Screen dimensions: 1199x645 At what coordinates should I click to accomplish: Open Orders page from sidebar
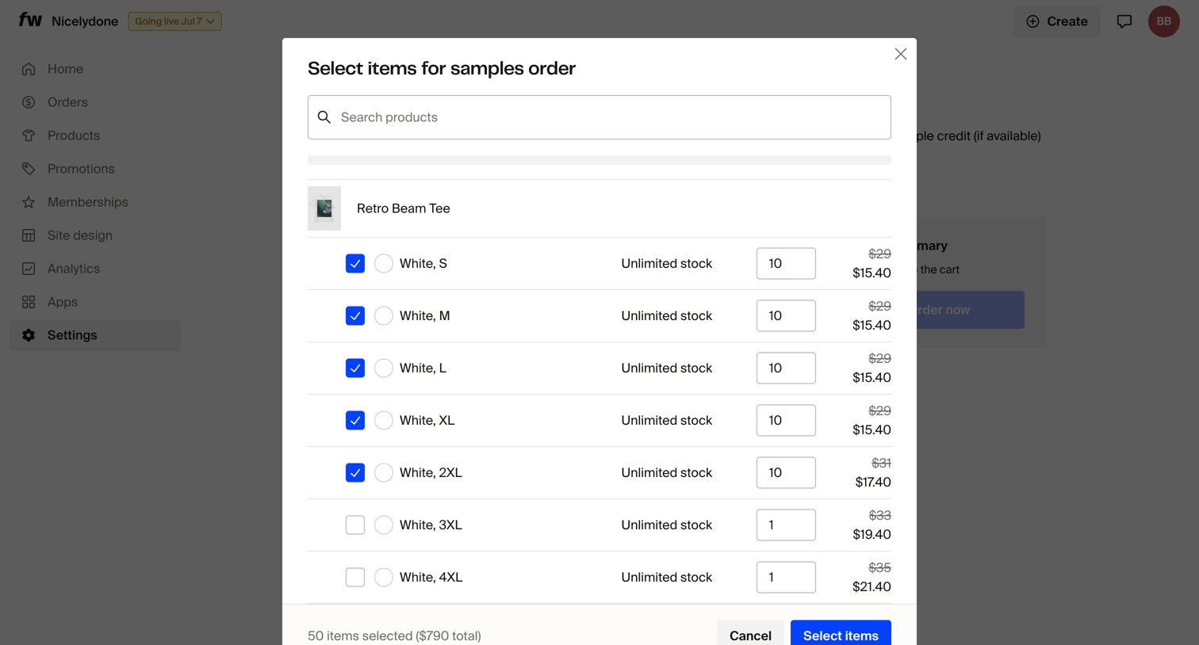click(x=95, y=102)
